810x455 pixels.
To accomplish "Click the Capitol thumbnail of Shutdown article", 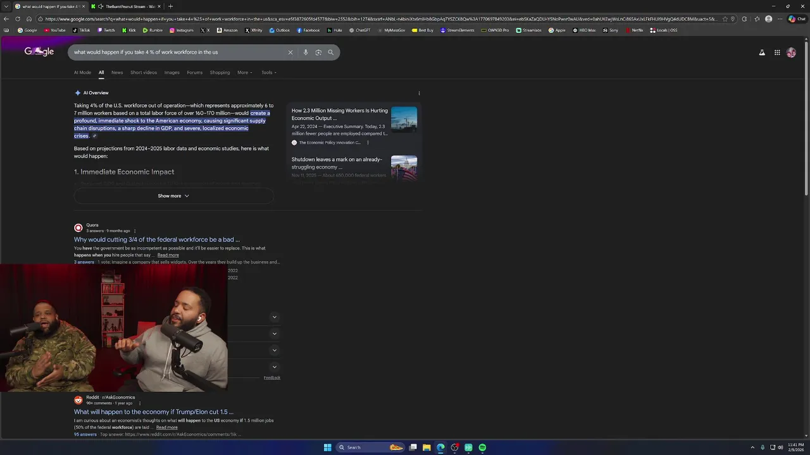I will (404, 167).
